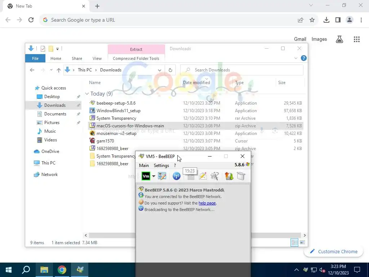369x277 pixels.
Task: Follow the help page link in BeeBEEP
Action: [x=207, y=203]
